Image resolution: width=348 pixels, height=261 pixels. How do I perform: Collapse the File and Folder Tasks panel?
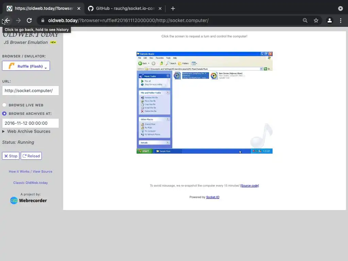pos(168,92)
